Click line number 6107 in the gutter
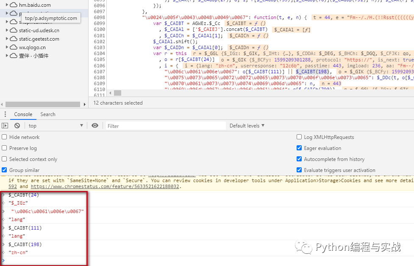414x266 pixels. 99,72
